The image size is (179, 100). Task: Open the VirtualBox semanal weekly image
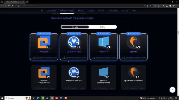point(74,77)
